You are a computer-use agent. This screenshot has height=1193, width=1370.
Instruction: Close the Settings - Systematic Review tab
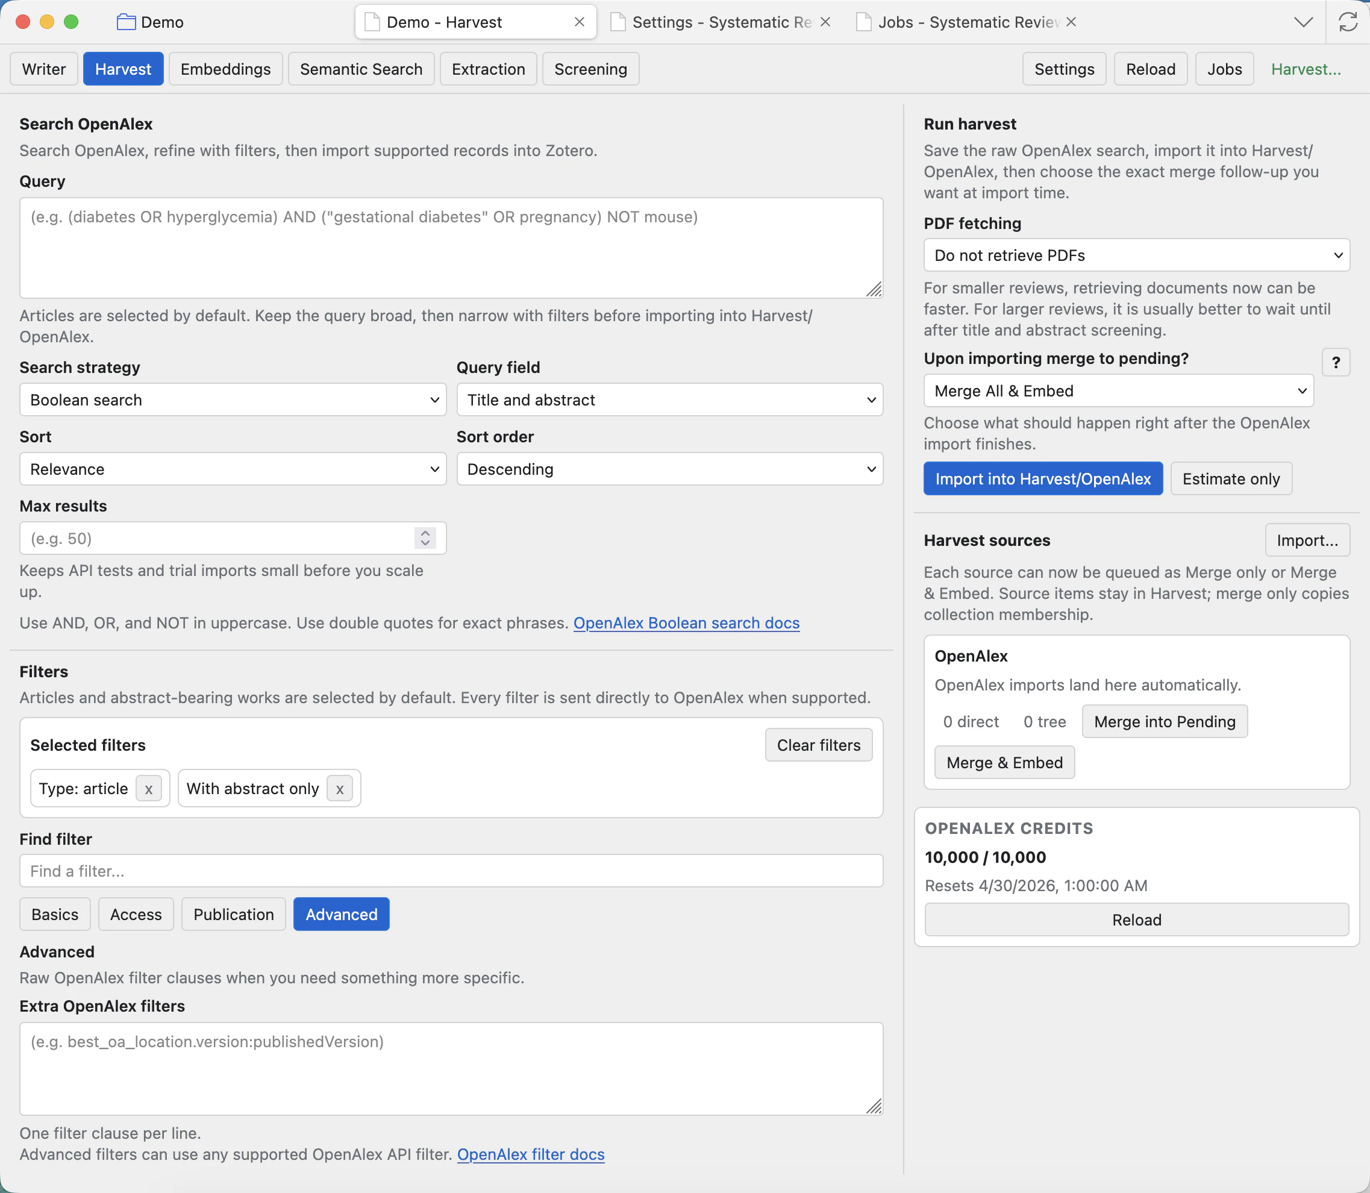[825, 22]
